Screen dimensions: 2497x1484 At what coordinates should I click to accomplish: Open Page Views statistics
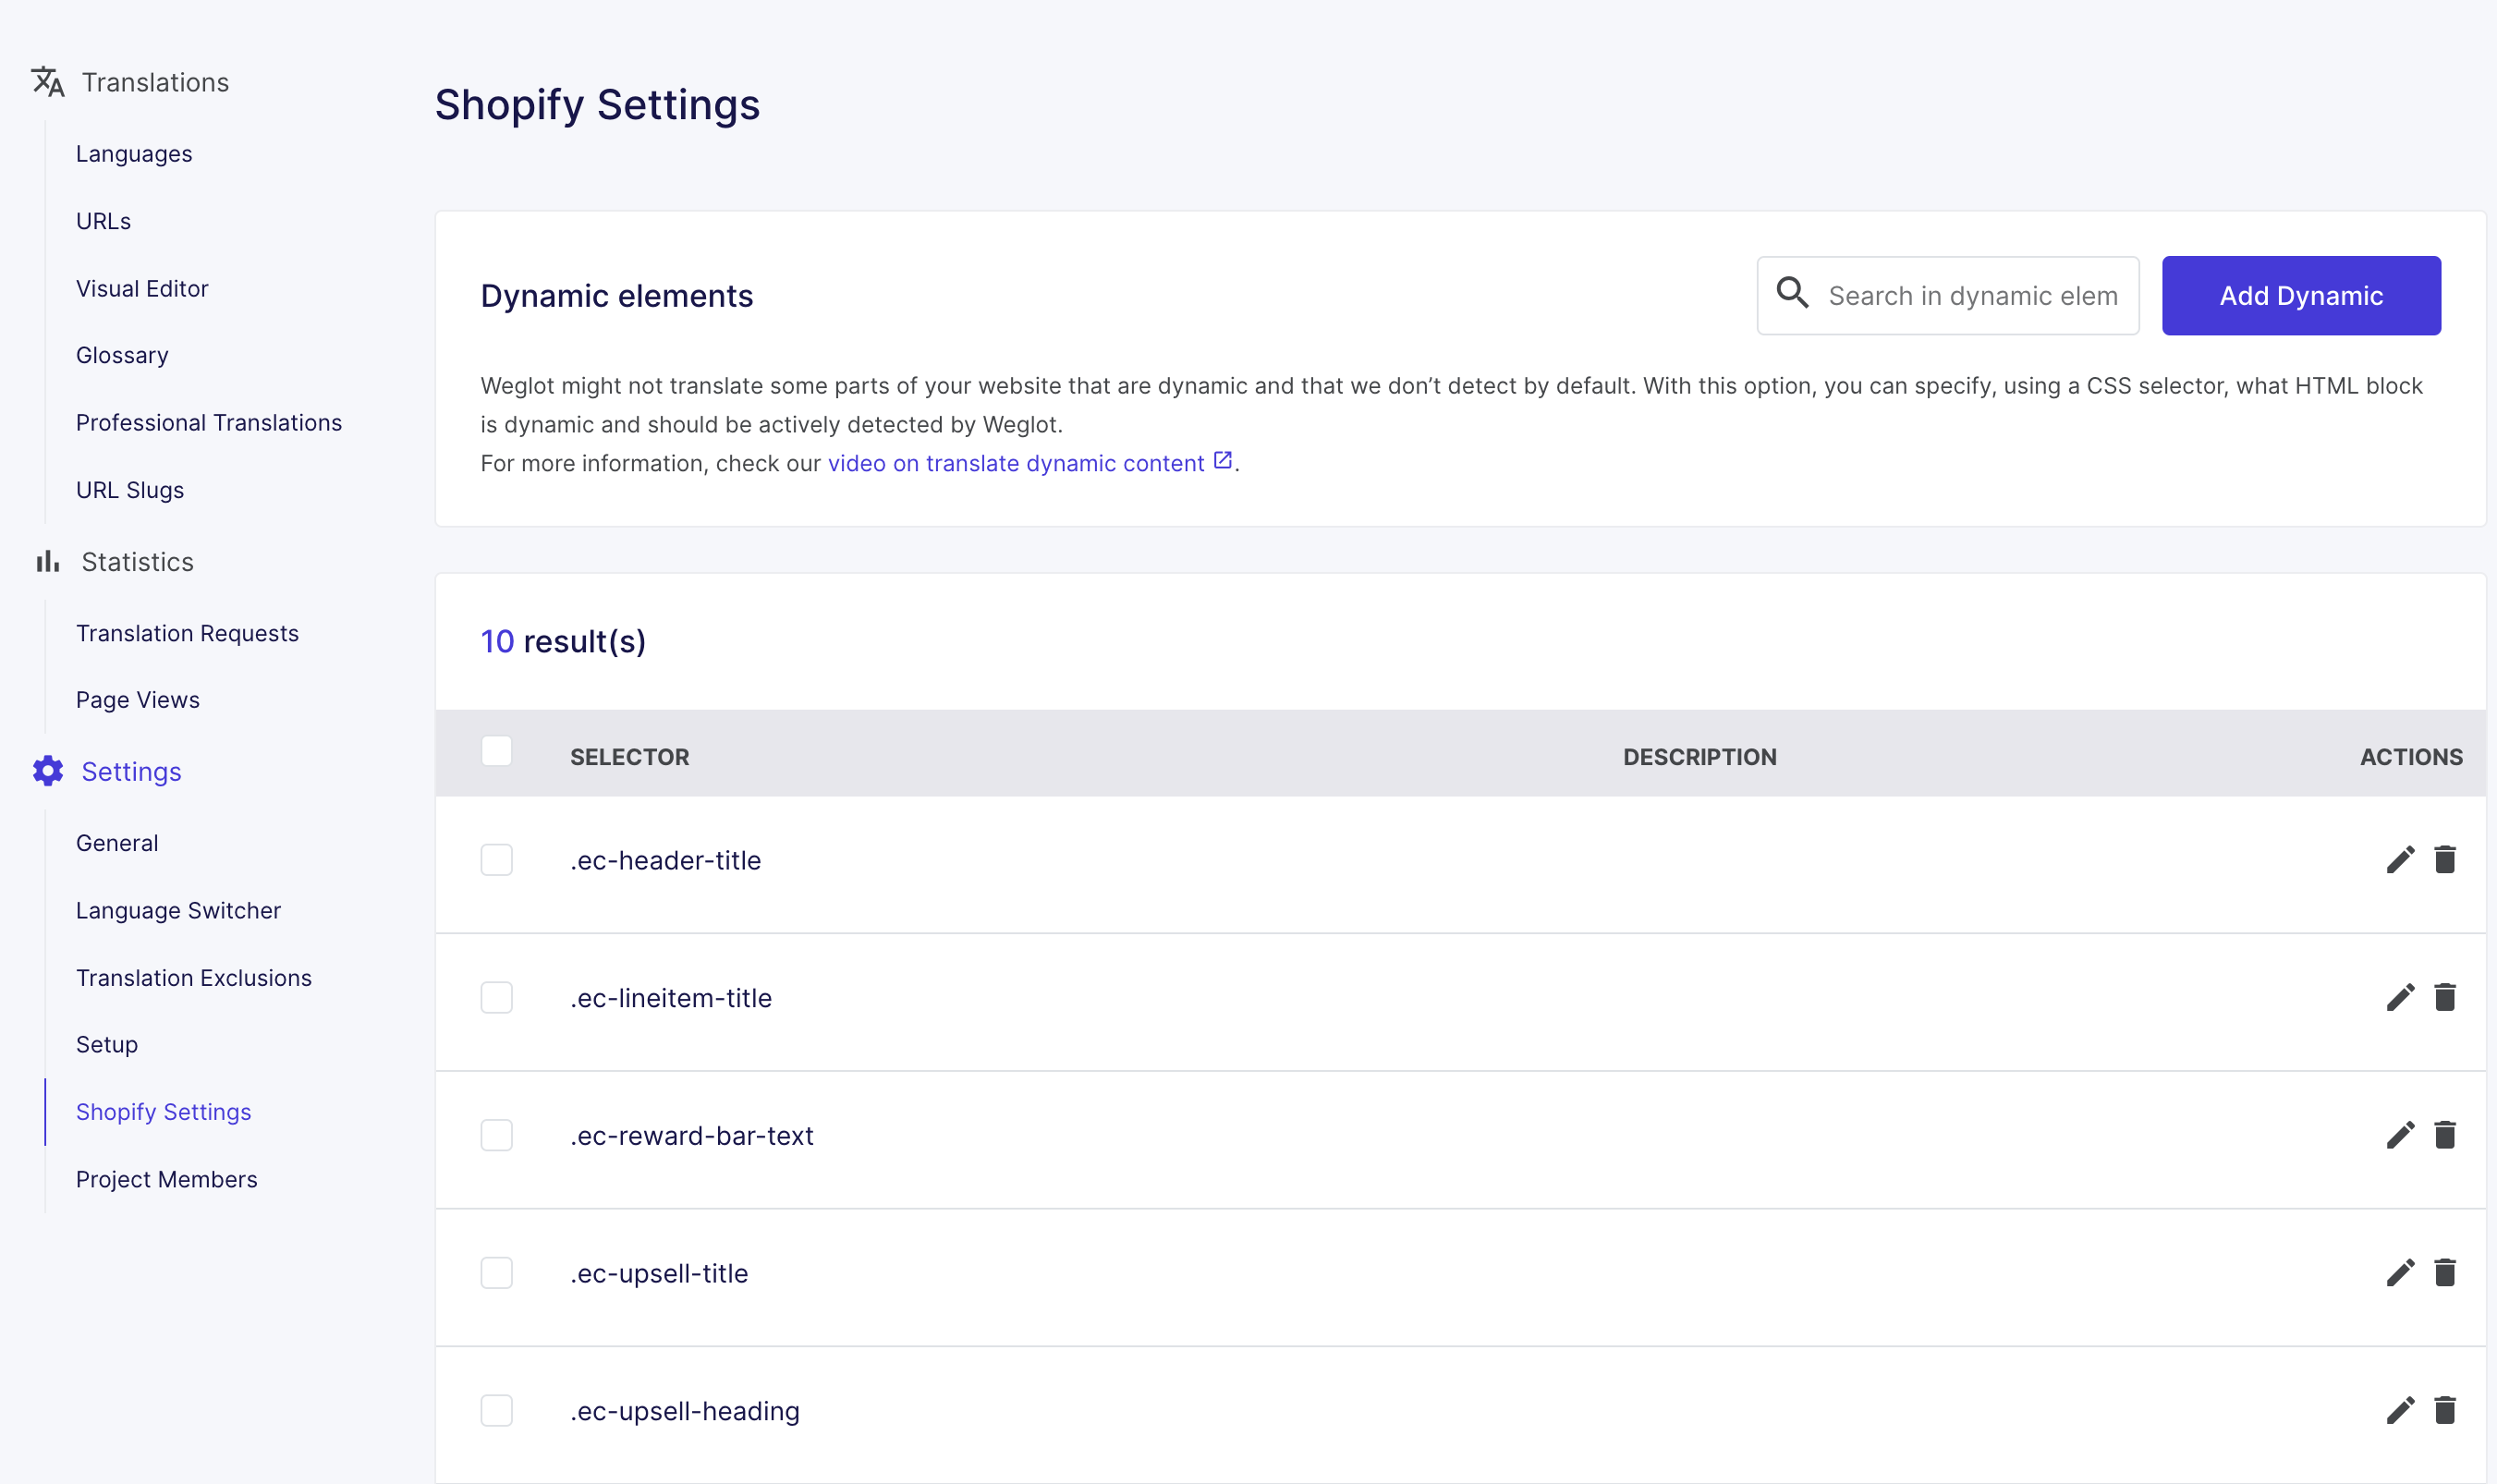coord(138,700)
